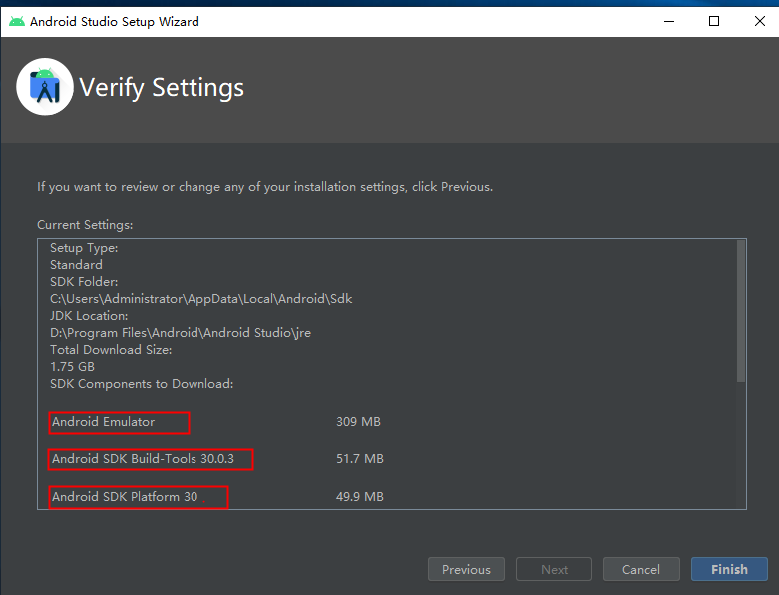The width and height of the screenshot is (779, 595).
Task: Click the 'JDK Location:' label
Action: [x=89, y=316]
